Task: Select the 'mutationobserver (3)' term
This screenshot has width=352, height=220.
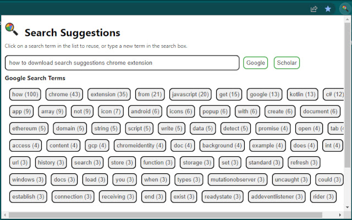Action: click(x=237, y=180)
